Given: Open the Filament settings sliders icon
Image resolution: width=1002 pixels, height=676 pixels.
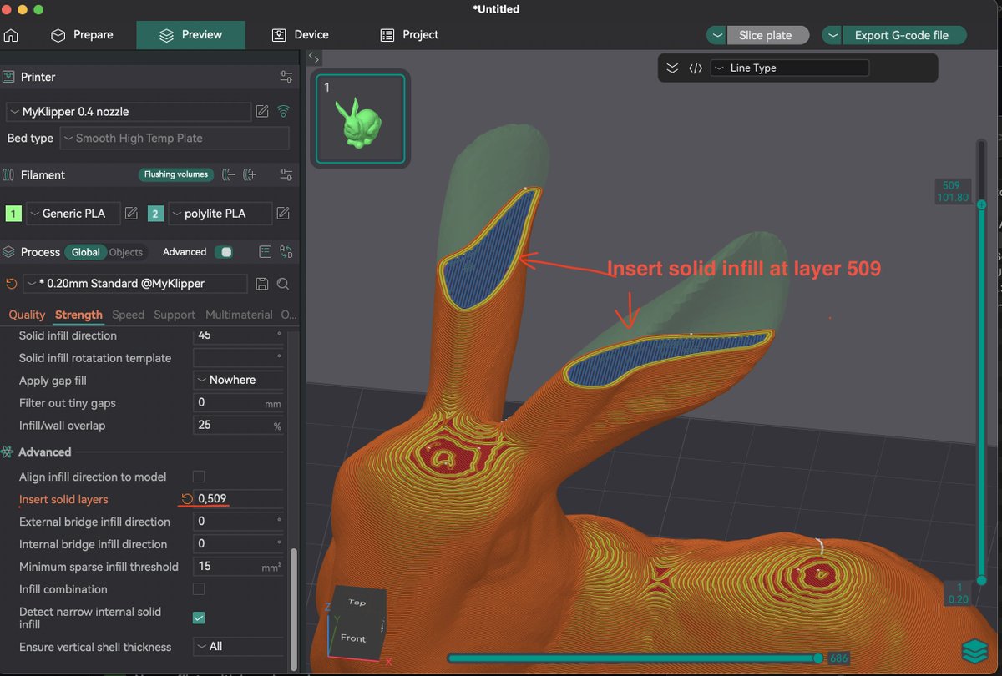Looking at the screenshot, I should 286,175.
